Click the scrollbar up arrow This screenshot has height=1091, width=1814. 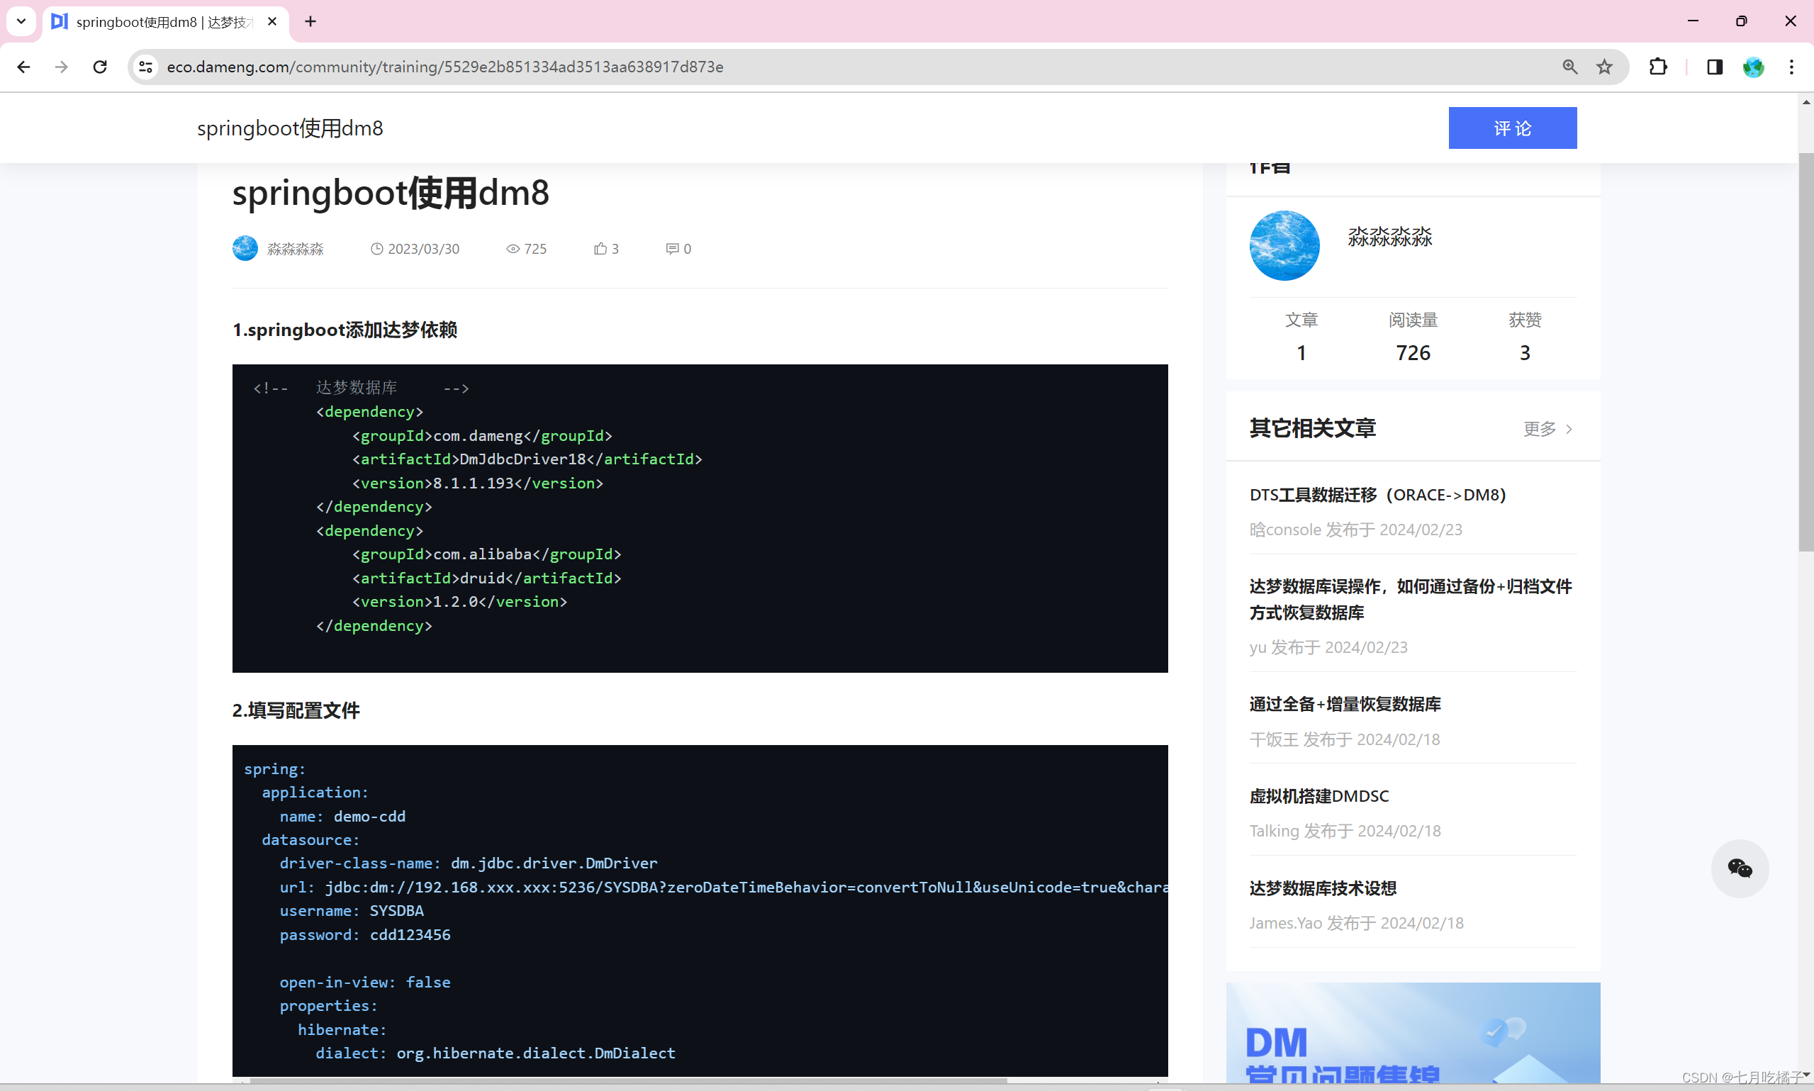(1806, 102)
